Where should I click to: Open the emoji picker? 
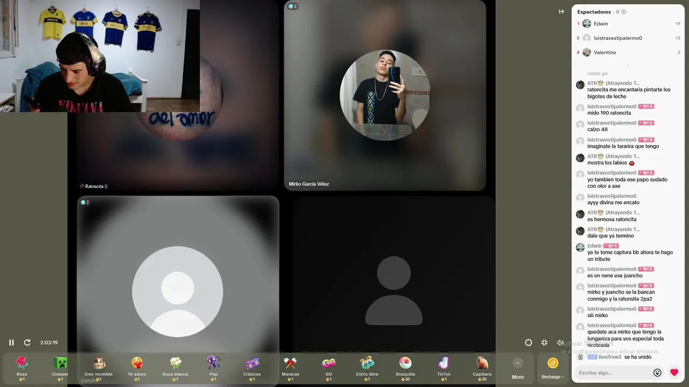pos(657,372)
